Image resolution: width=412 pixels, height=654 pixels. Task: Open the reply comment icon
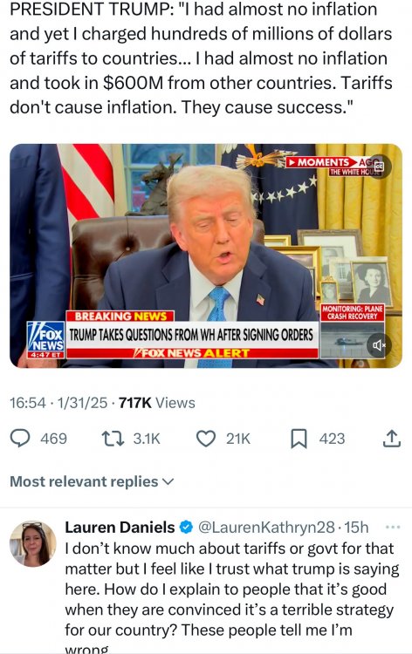point(20,439)
